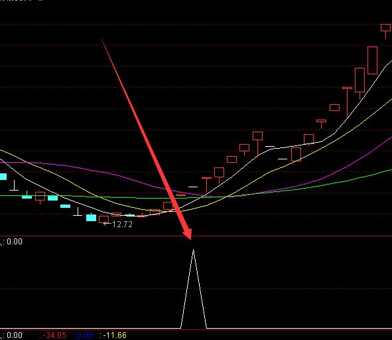Select the tallest red candlestick body at right
Image resolution: width=392 pixels, height=340 pixels.
tap(373, 60)
